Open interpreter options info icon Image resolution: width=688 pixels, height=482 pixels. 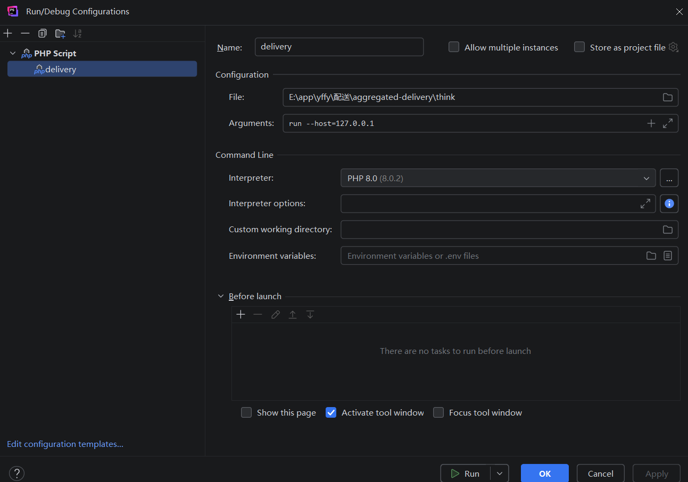pos(669,204)
